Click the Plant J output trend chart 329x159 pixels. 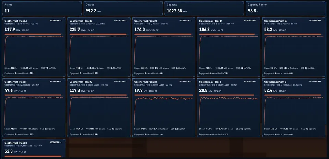(x=293, y=111)
